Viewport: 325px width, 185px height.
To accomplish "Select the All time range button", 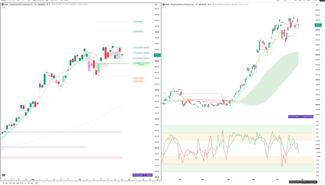I will [32, 183].
